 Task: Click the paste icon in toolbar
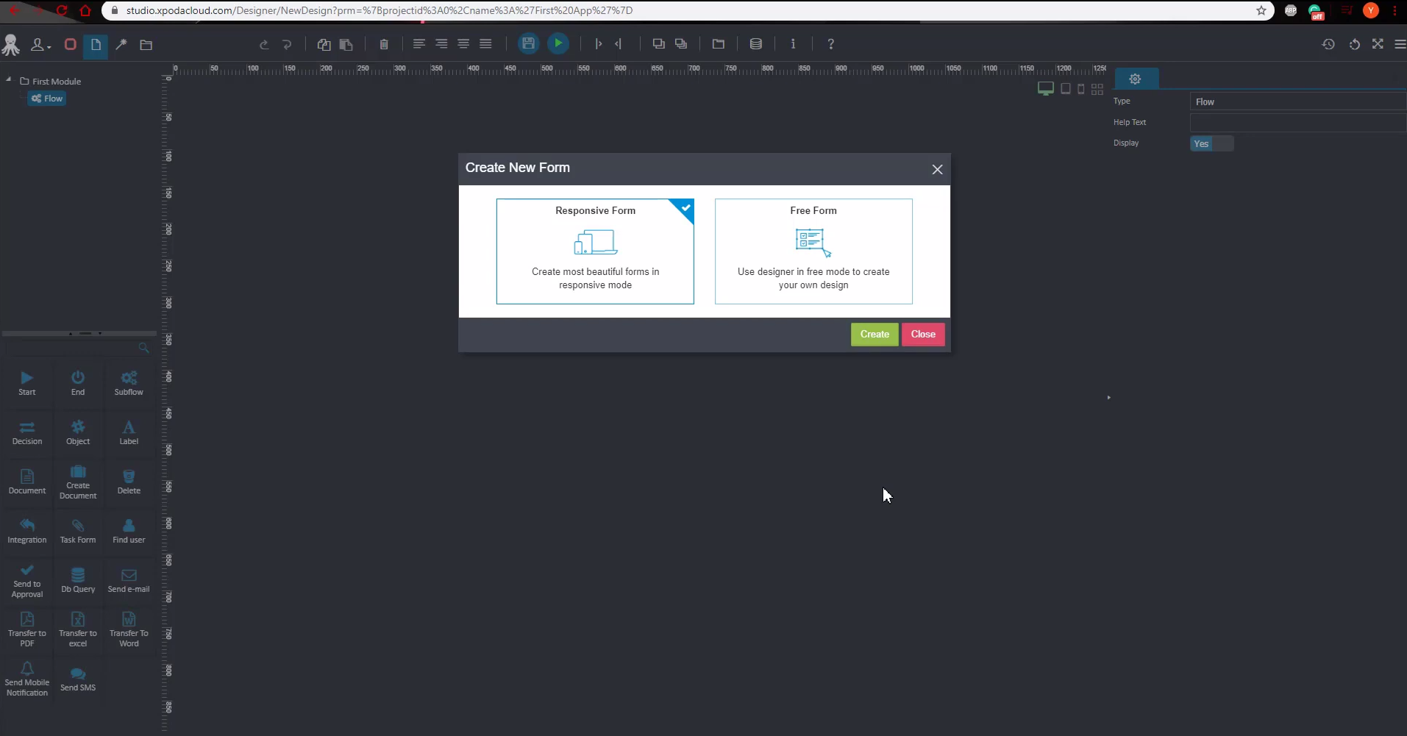(x=346, y=45)
